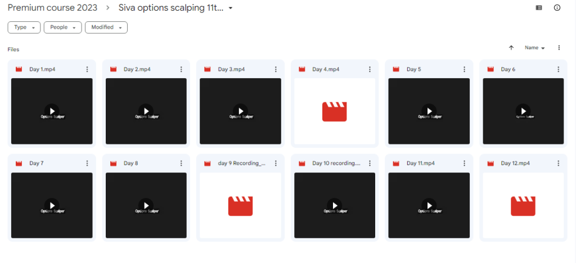Open the Modified filter dropdown
This screenshot has height=263, width=576.
106,28
